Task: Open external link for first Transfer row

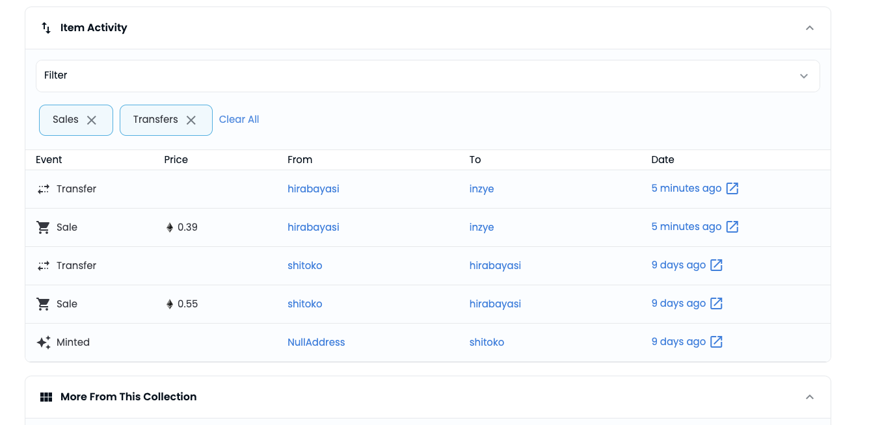Action: pyautogui.click(x=732, y=188)
